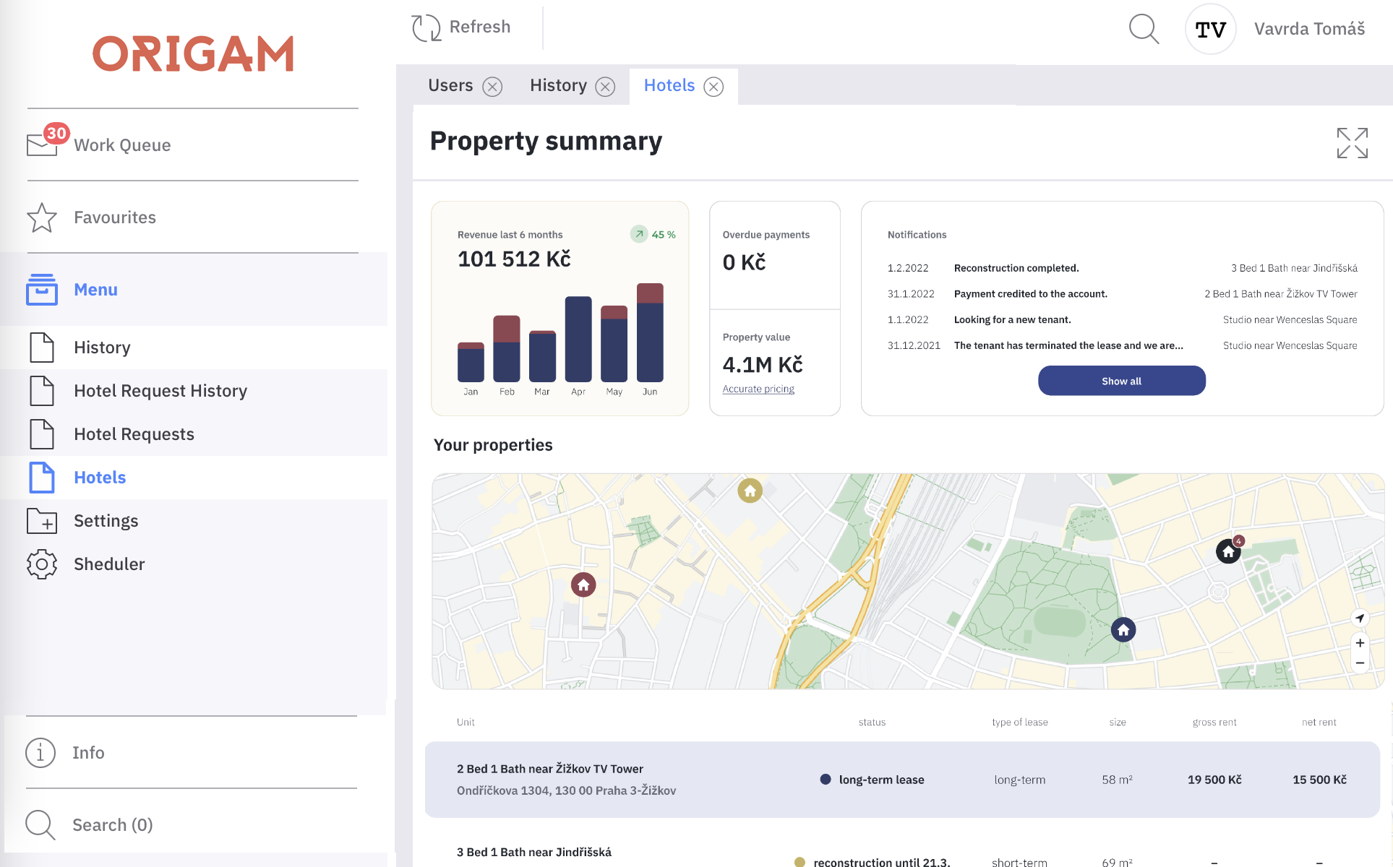The image size is (1393, 867).
Task: Click the yellow house map marker
Action: 750,491
